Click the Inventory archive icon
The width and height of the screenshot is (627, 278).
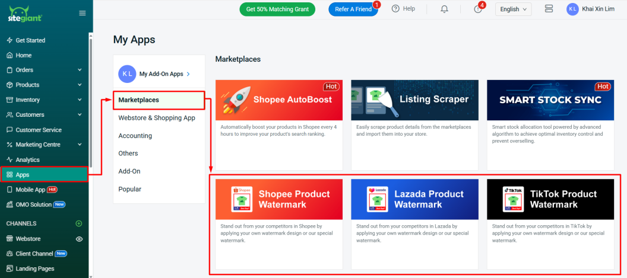pos(10,100)
